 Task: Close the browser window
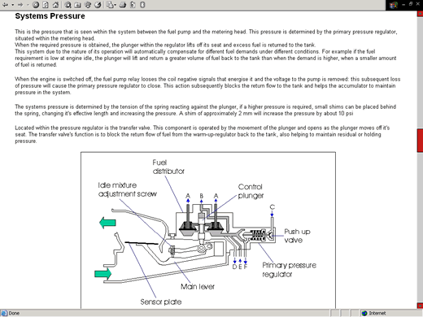(x=418, y=4)
